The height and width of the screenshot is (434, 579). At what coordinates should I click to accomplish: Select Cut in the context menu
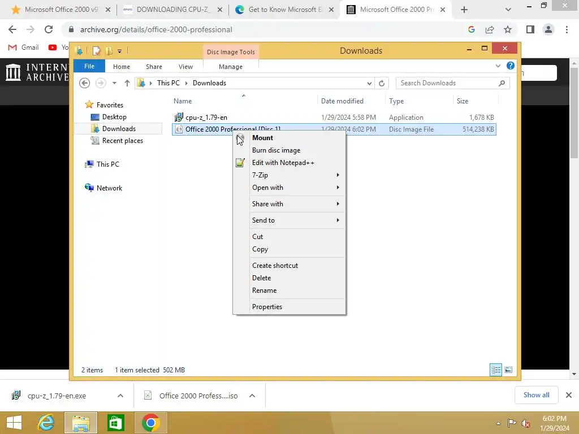[x=257, y=237]
